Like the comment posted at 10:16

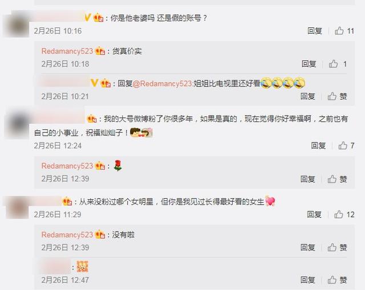[x=339, y=31]
